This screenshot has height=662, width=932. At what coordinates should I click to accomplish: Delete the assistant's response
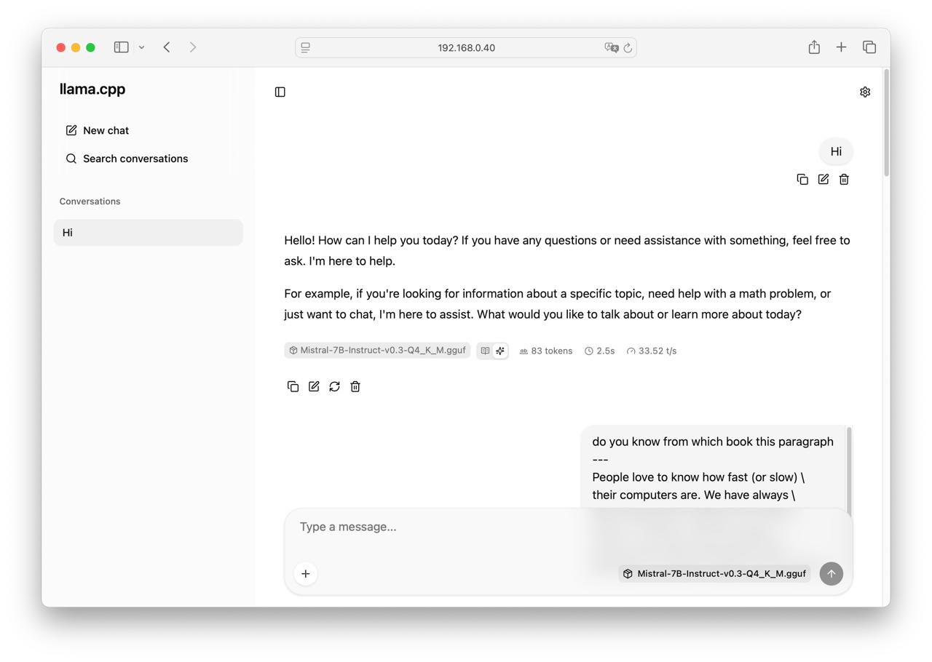pos(355,387)
